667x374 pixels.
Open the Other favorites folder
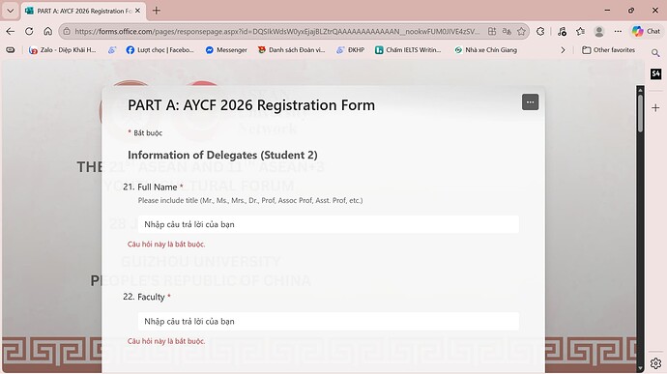point(608,50)
